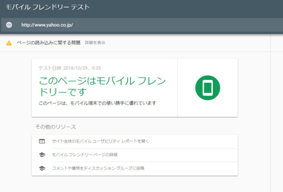283x192 pixels.
Task: Click the テスト日時 2018/10/29 timestamp
Action: tap(69, 68)
